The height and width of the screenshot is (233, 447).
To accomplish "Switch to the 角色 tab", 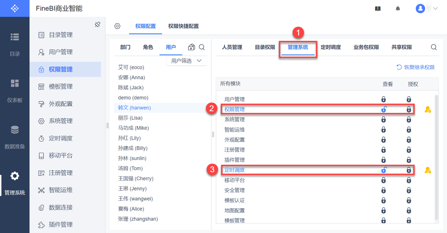I will point(148,47).
